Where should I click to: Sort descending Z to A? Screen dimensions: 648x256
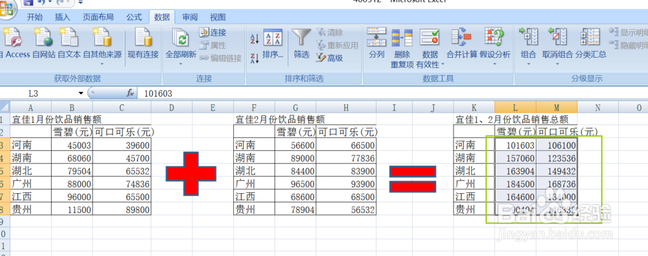(x=255, y=58)
